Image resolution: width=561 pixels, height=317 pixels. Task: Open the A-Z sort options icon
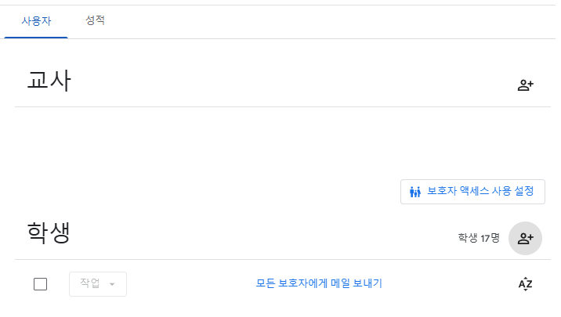(525, 284)
